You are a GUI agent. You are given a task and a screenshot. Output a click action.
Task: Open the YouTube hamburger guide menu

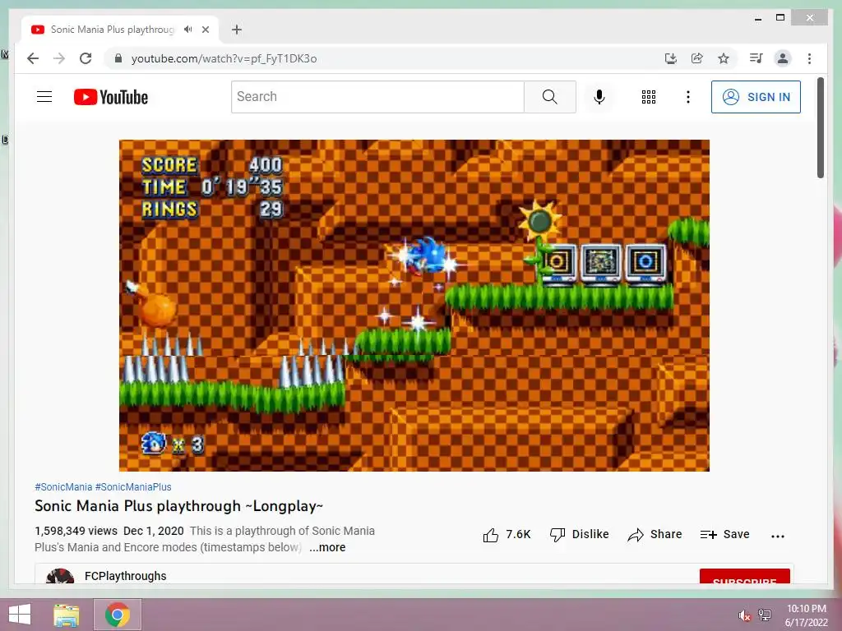click(x=44, y=97)
